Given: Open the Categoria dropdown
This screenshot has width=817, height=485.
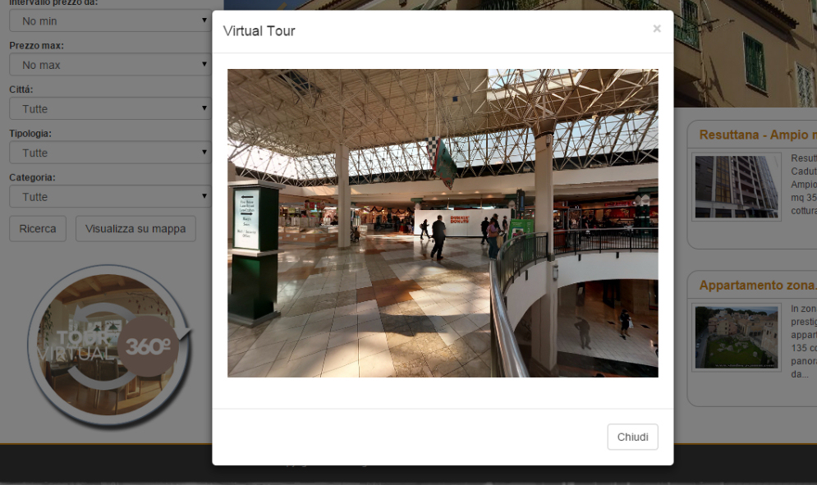Looking at the screenshot, I should (x=110, y=196).
